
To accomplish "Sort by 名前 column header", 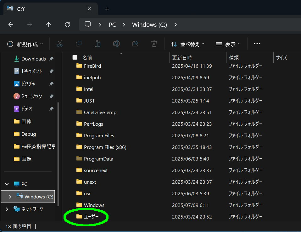I will (87, 58).
